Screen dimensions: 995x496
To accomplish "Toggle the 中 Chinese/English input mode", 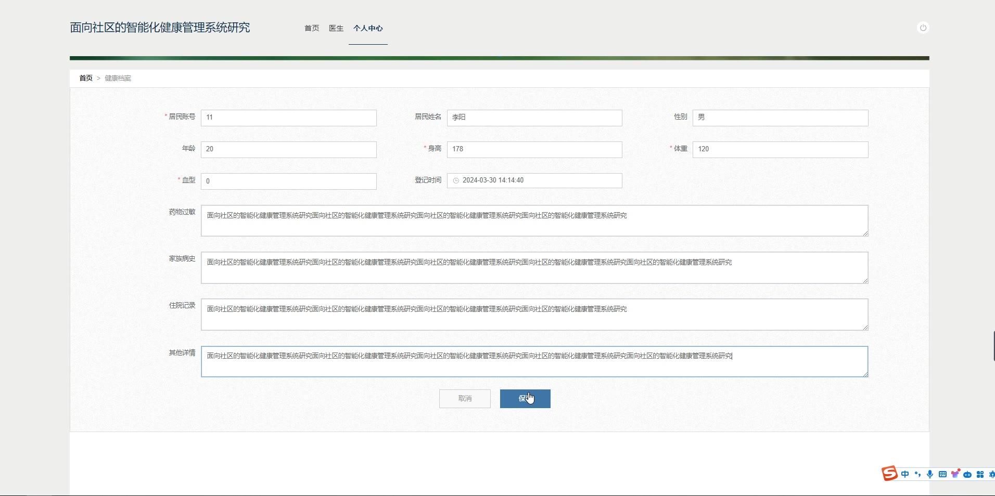I will pyautogui.click(x=905, y=474).
